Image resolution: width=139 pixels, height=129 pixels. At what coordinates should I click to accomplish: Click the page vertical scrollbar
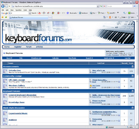pyautogui.click(x=137, y=72)
